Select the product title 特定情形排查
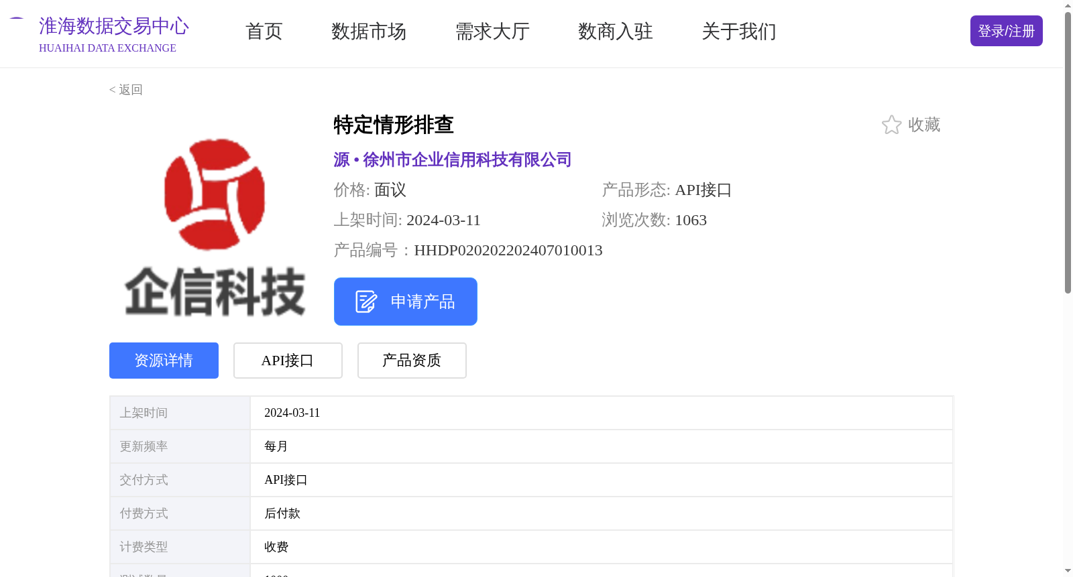Image resolution: width=1073 pixels, height=577 pixels. click(x=394, y=125)
